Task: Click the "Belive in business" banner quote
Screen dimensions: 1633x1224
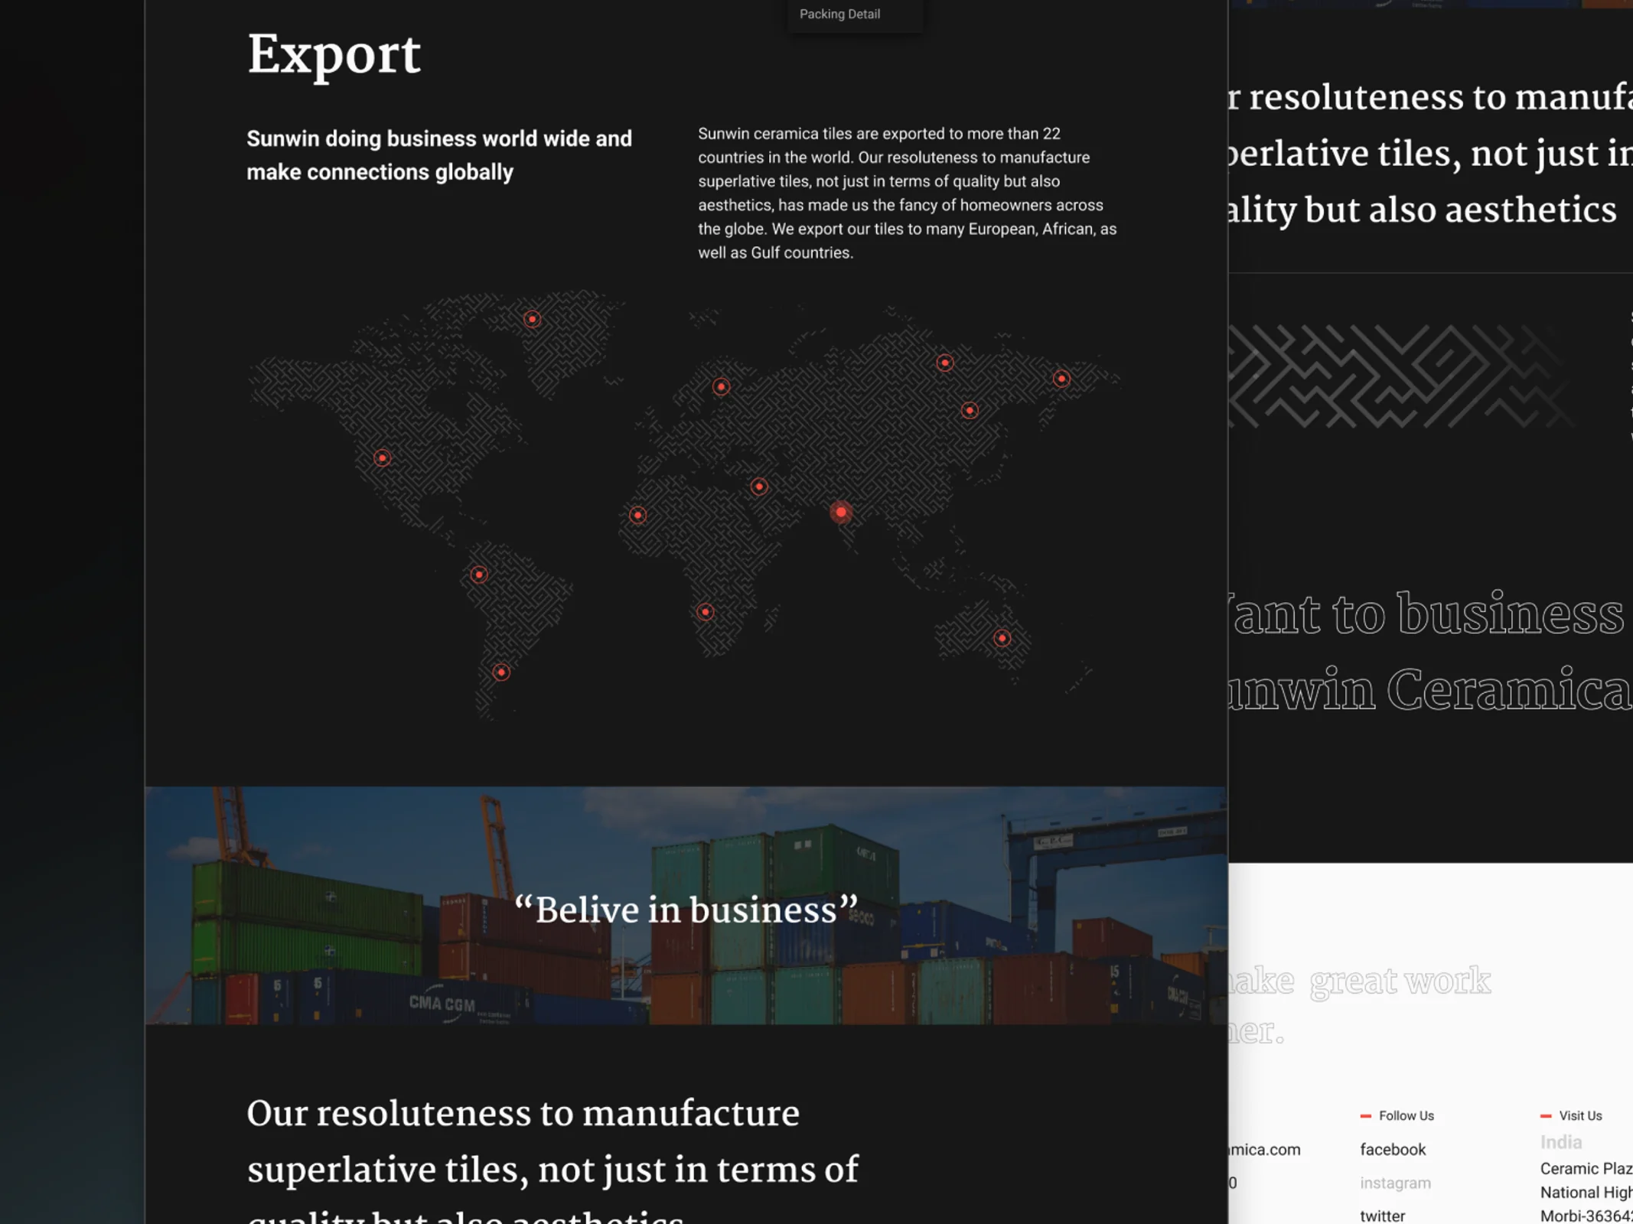Action: 686,910
